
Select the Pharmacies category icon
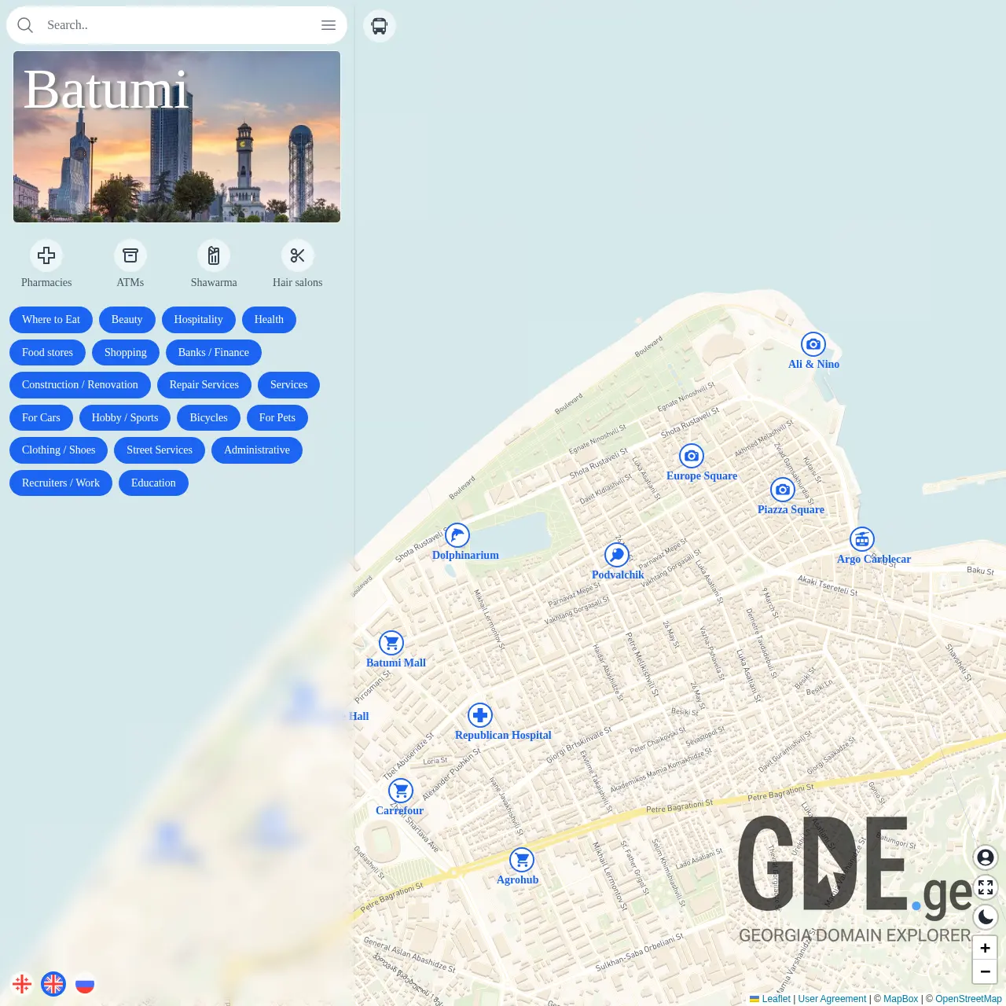pos(46,255)
